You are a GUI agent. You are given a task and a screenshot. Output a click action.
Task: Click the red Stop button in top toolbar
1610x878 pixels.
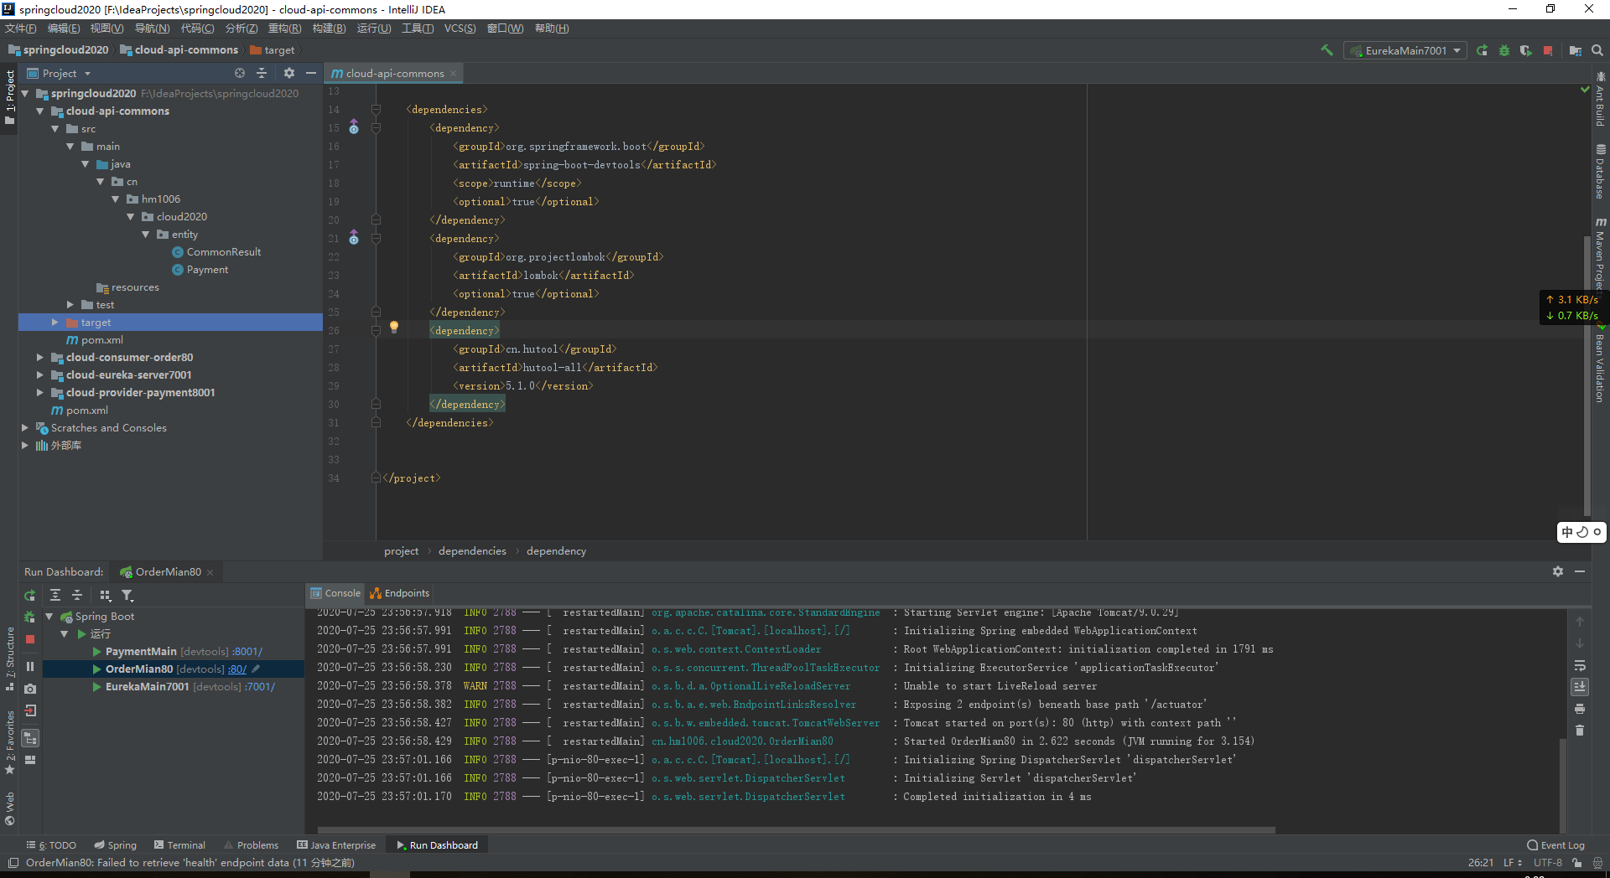click(1548, 50)
